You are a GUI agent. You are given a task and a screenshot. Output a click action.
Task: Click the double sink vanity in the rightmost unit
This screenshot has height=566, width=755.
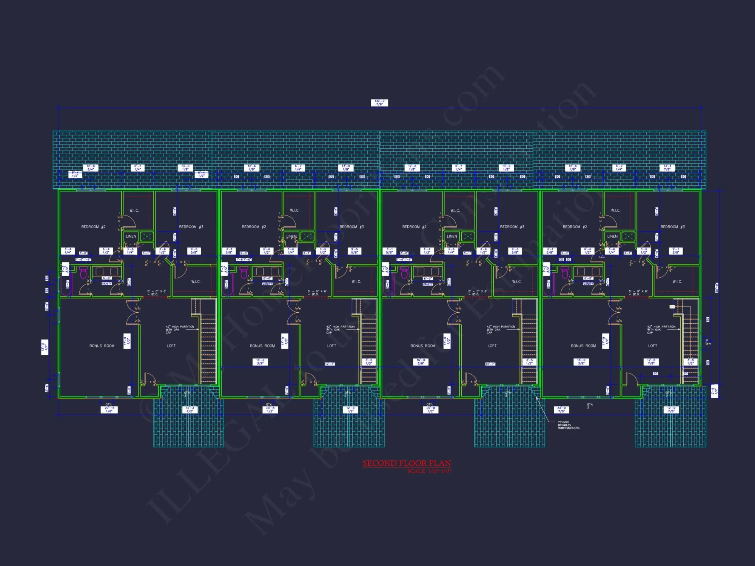point(588,271)
